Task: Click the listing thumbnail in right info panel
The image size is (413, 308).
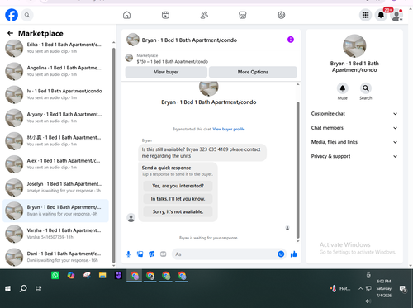Action: (354, 46)
